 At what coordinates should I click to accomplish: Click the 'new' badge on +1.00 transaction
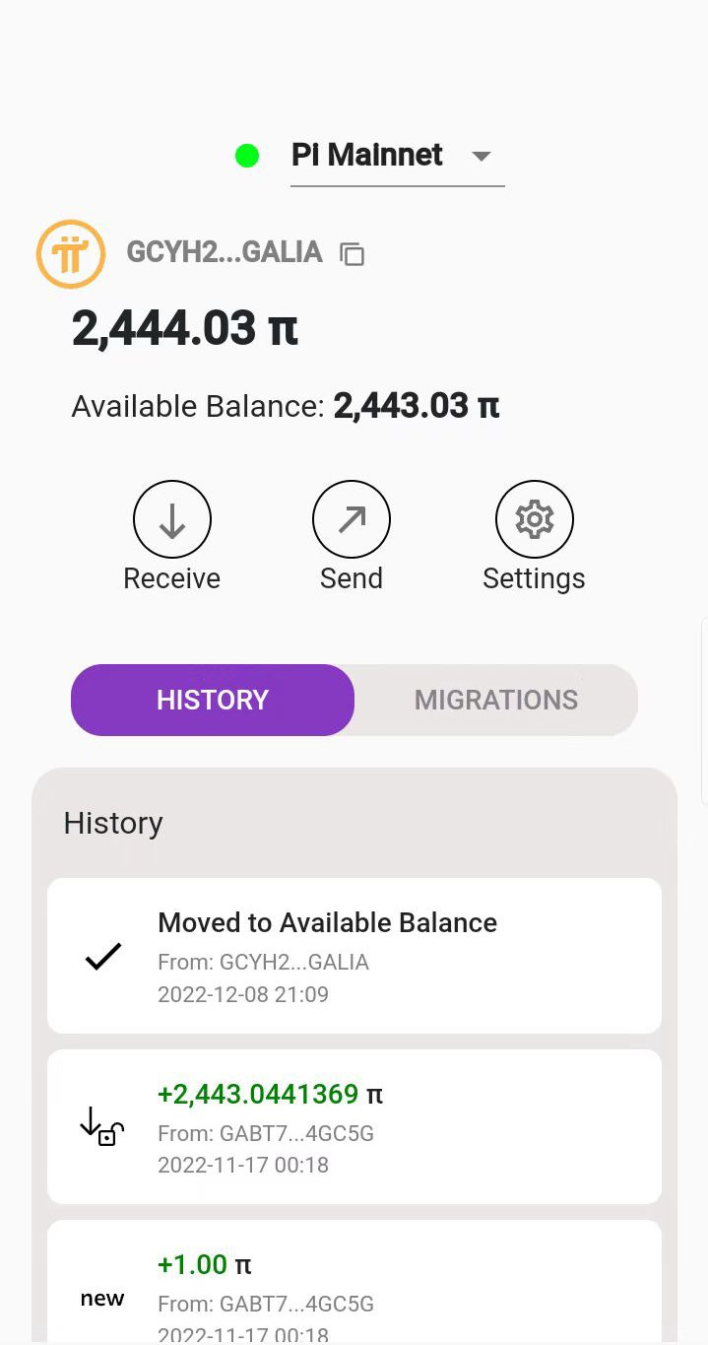pos(102,1299)
